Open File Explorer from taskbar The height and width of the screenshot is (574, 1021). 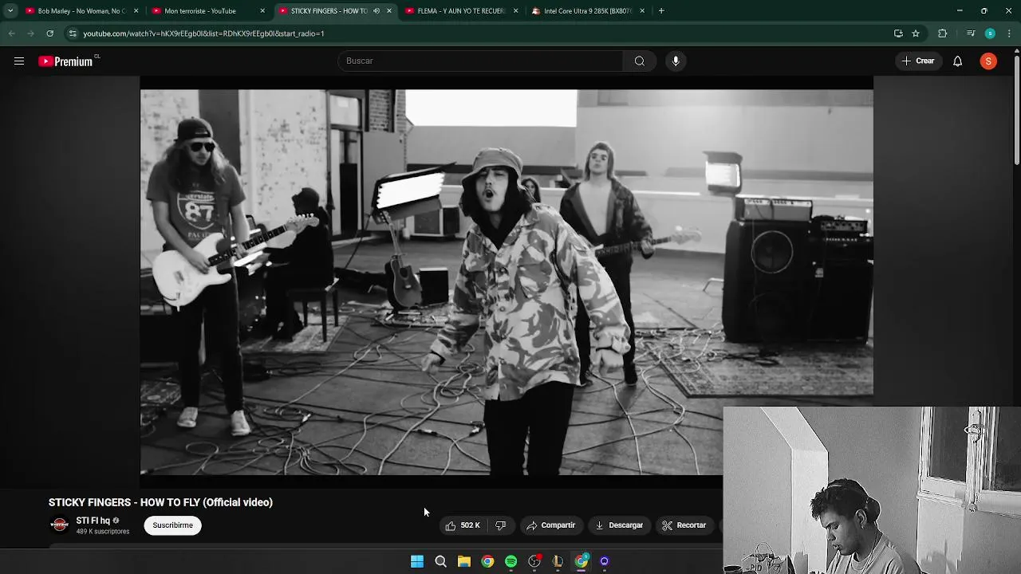pos(463,561)
